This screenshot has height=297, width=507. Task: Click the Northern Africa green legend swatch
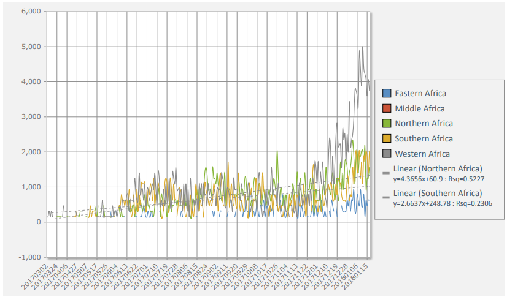(387, 123)
